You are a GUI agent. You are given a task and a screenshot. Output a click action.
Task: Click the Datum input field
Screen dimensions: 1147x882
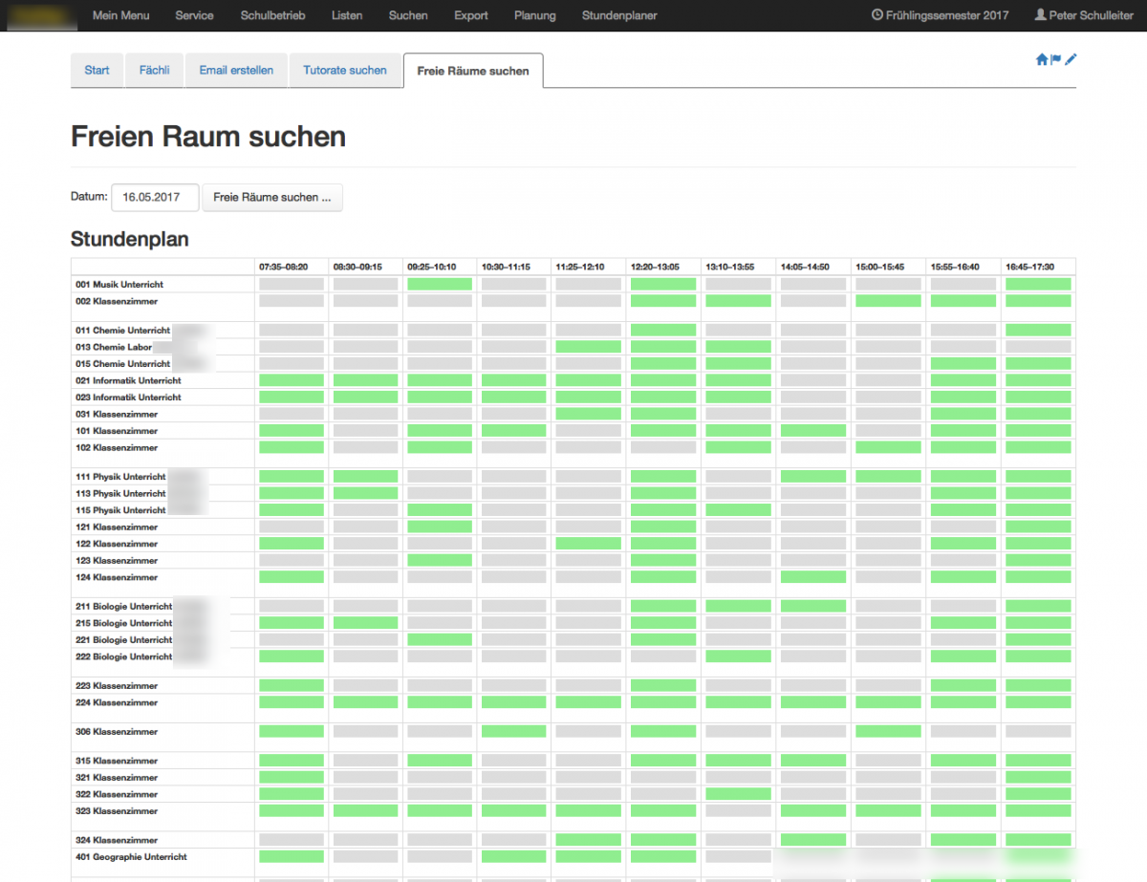155,197
